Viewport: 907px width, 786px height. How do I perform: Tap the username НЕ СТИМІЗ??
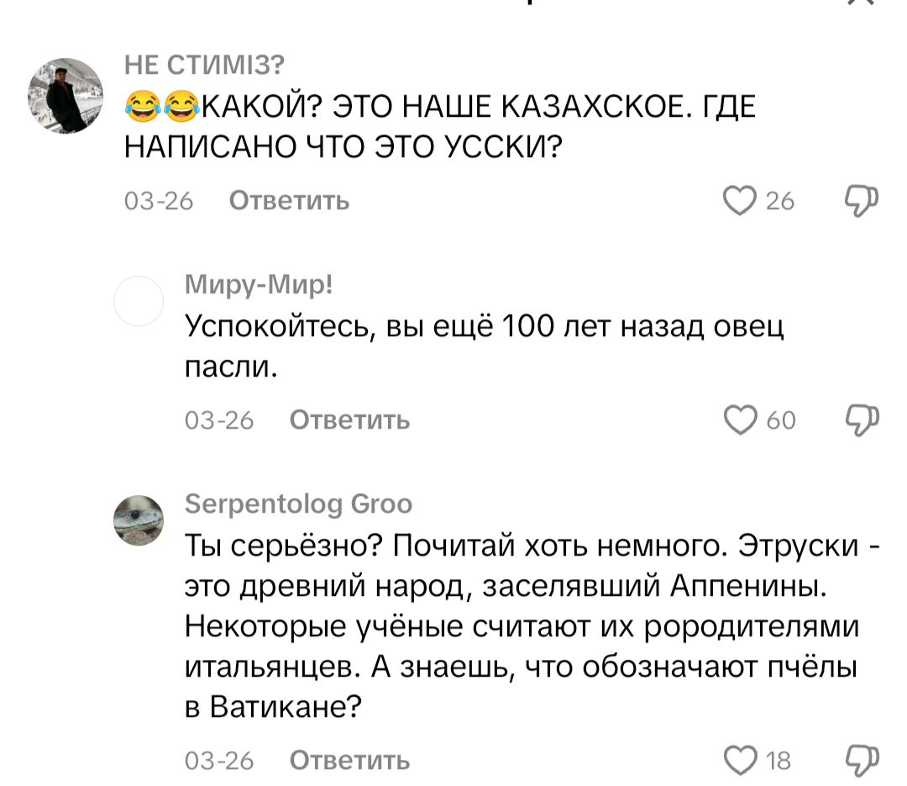point(204,64)
